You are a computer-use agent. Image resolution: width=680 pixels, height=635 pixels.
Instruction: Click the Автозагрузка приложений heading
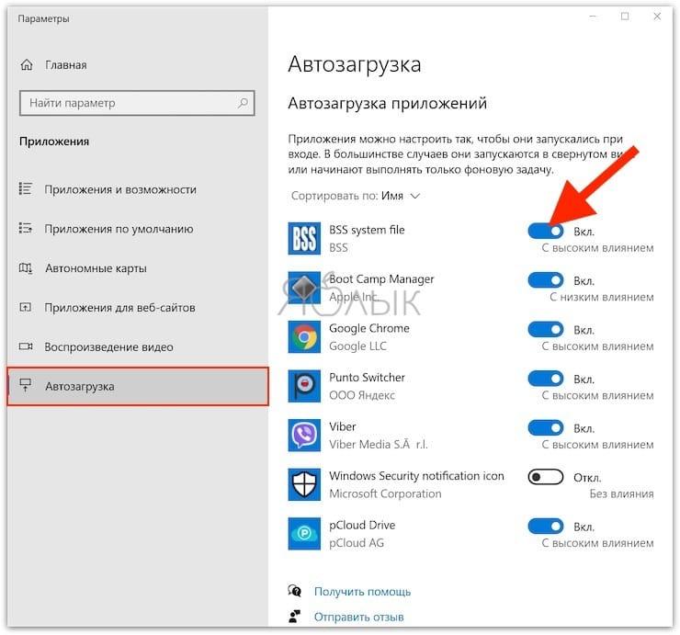click(x=387, y=103)
